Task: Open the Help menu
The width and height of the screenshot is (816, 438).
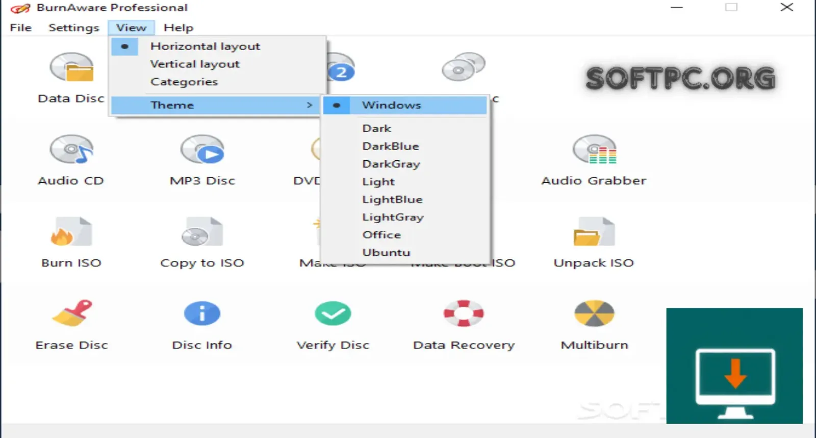Action: point(178,28)
